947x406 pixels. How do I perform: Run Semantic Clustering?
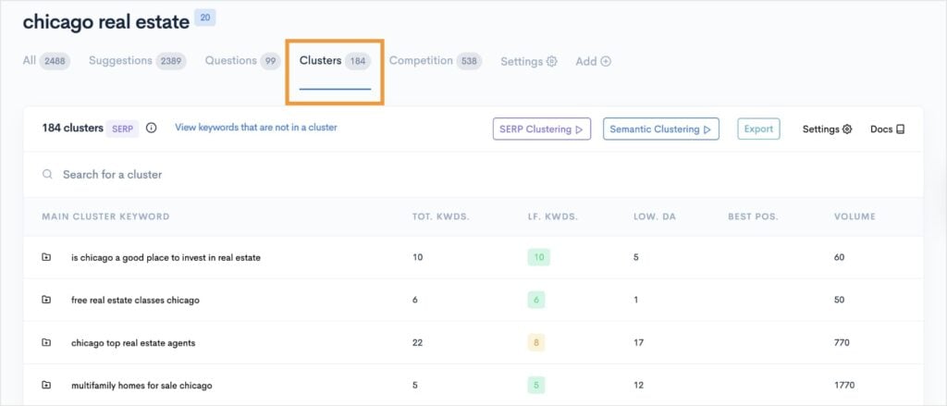[660, 129]
